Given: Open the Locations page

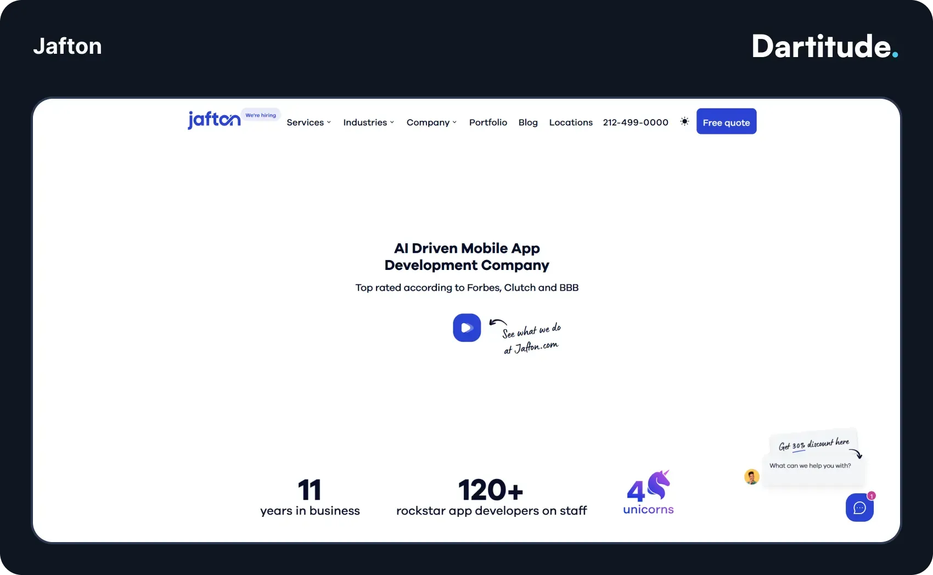Looking at the screenshot, I should click(x=571, y=122).
